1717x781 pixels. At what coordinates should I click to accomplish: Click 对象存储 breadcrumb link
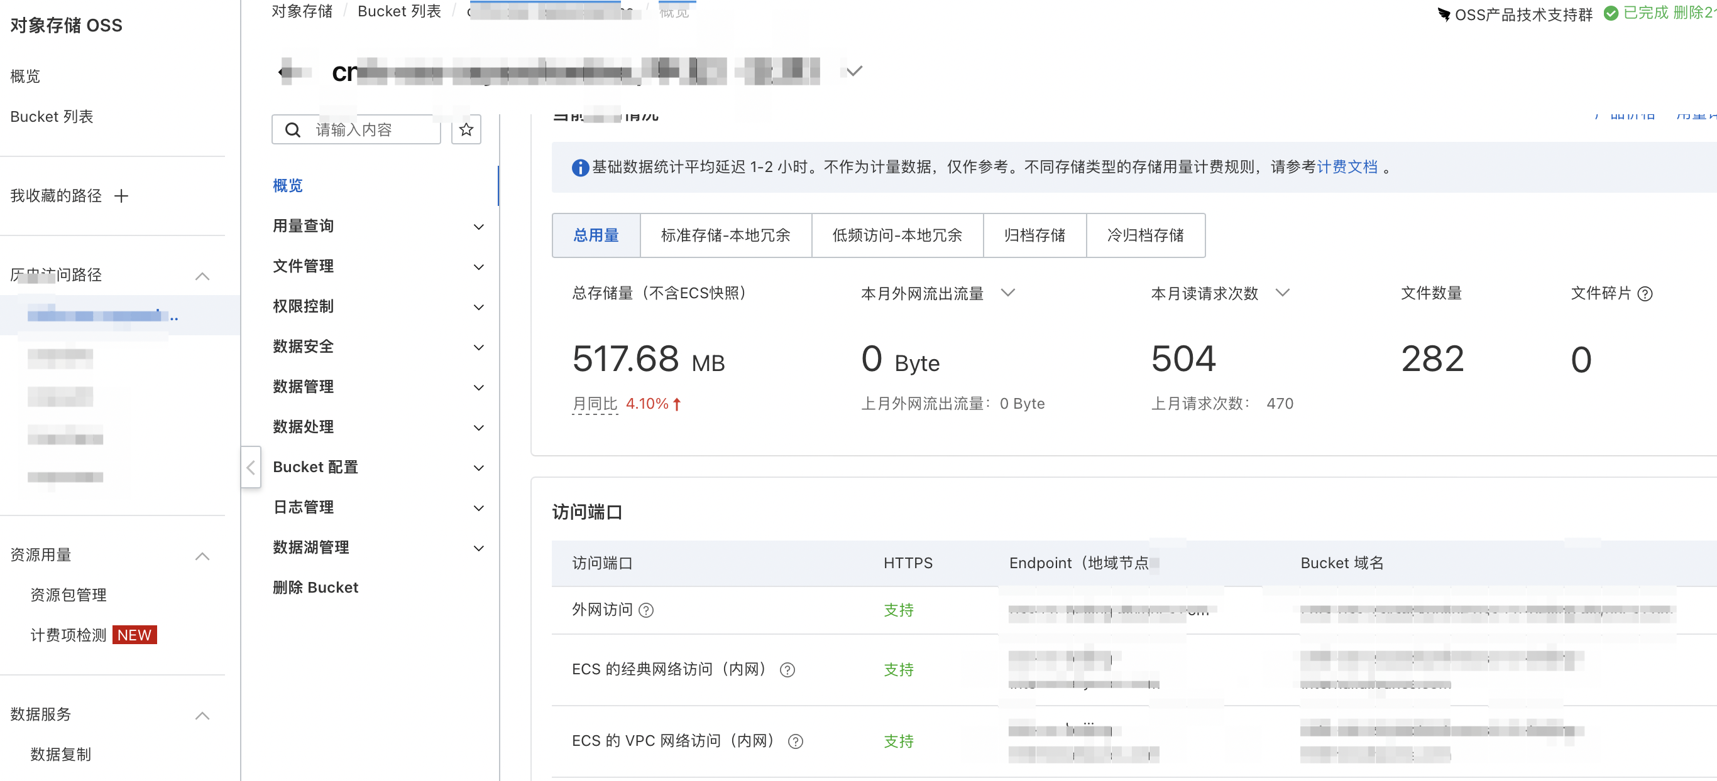pos(301,11)
